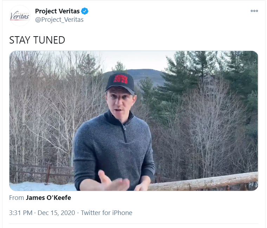Click the red 2020 cap in the video
Viewport: 267px width, 228px height.
click(x=120, y=82)
